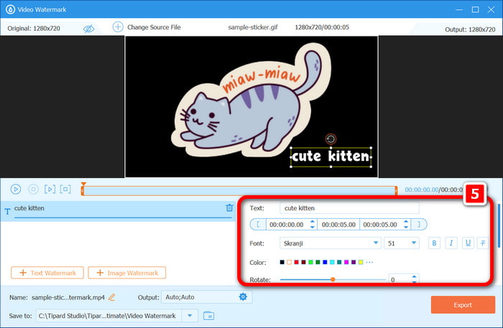Click the Save to path field

109,316
